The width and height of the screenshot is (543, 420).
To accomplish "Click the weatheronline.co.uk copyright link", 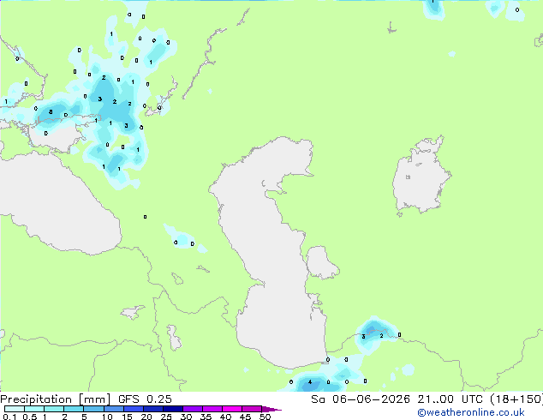I will (x=471, y=412).
